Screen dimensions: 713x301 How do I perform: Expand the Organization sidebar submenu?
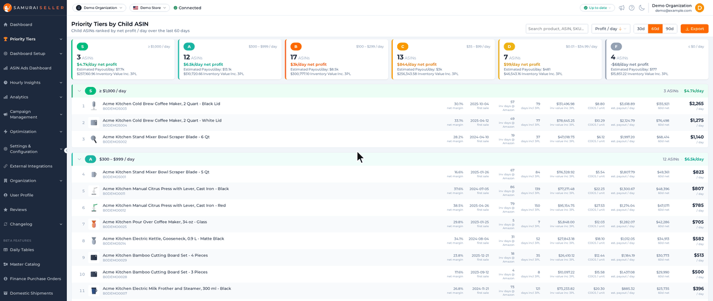[61, 181]
